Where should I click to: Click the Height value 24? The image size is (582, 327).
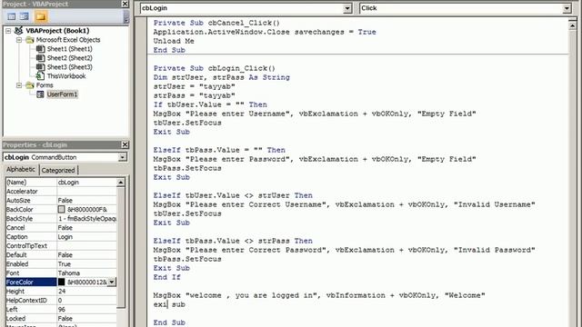point(62,292)
